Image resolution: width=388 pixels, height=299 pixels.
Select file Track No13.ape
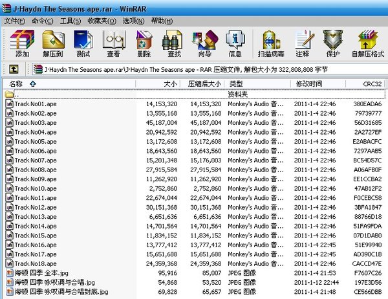[36, 217]
